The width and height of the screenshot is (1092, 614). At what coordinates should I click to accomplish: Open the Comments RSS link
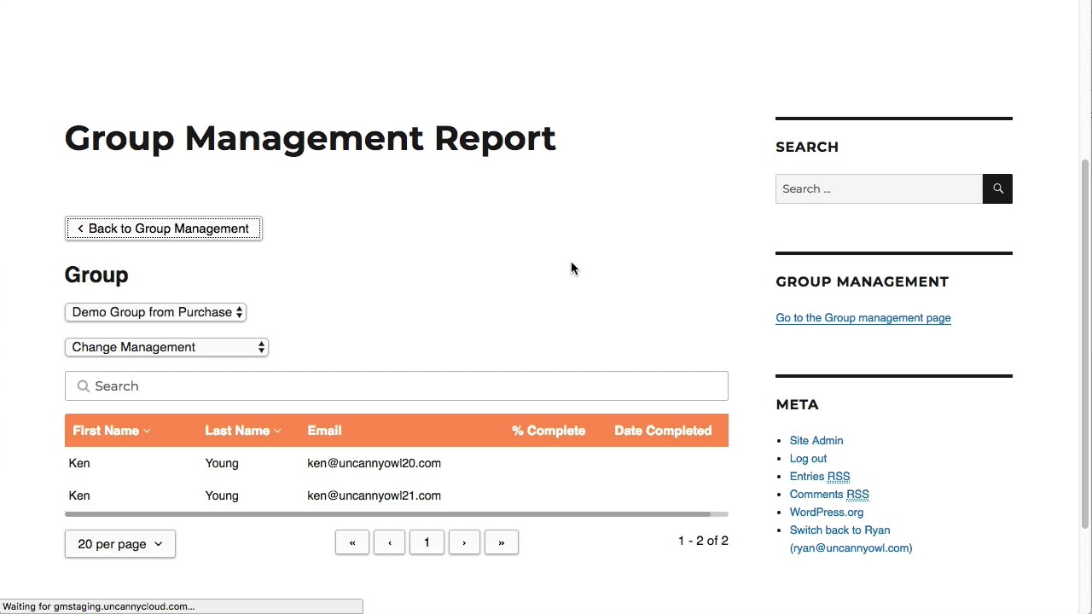pyautogui.click(x=829, y=495)
